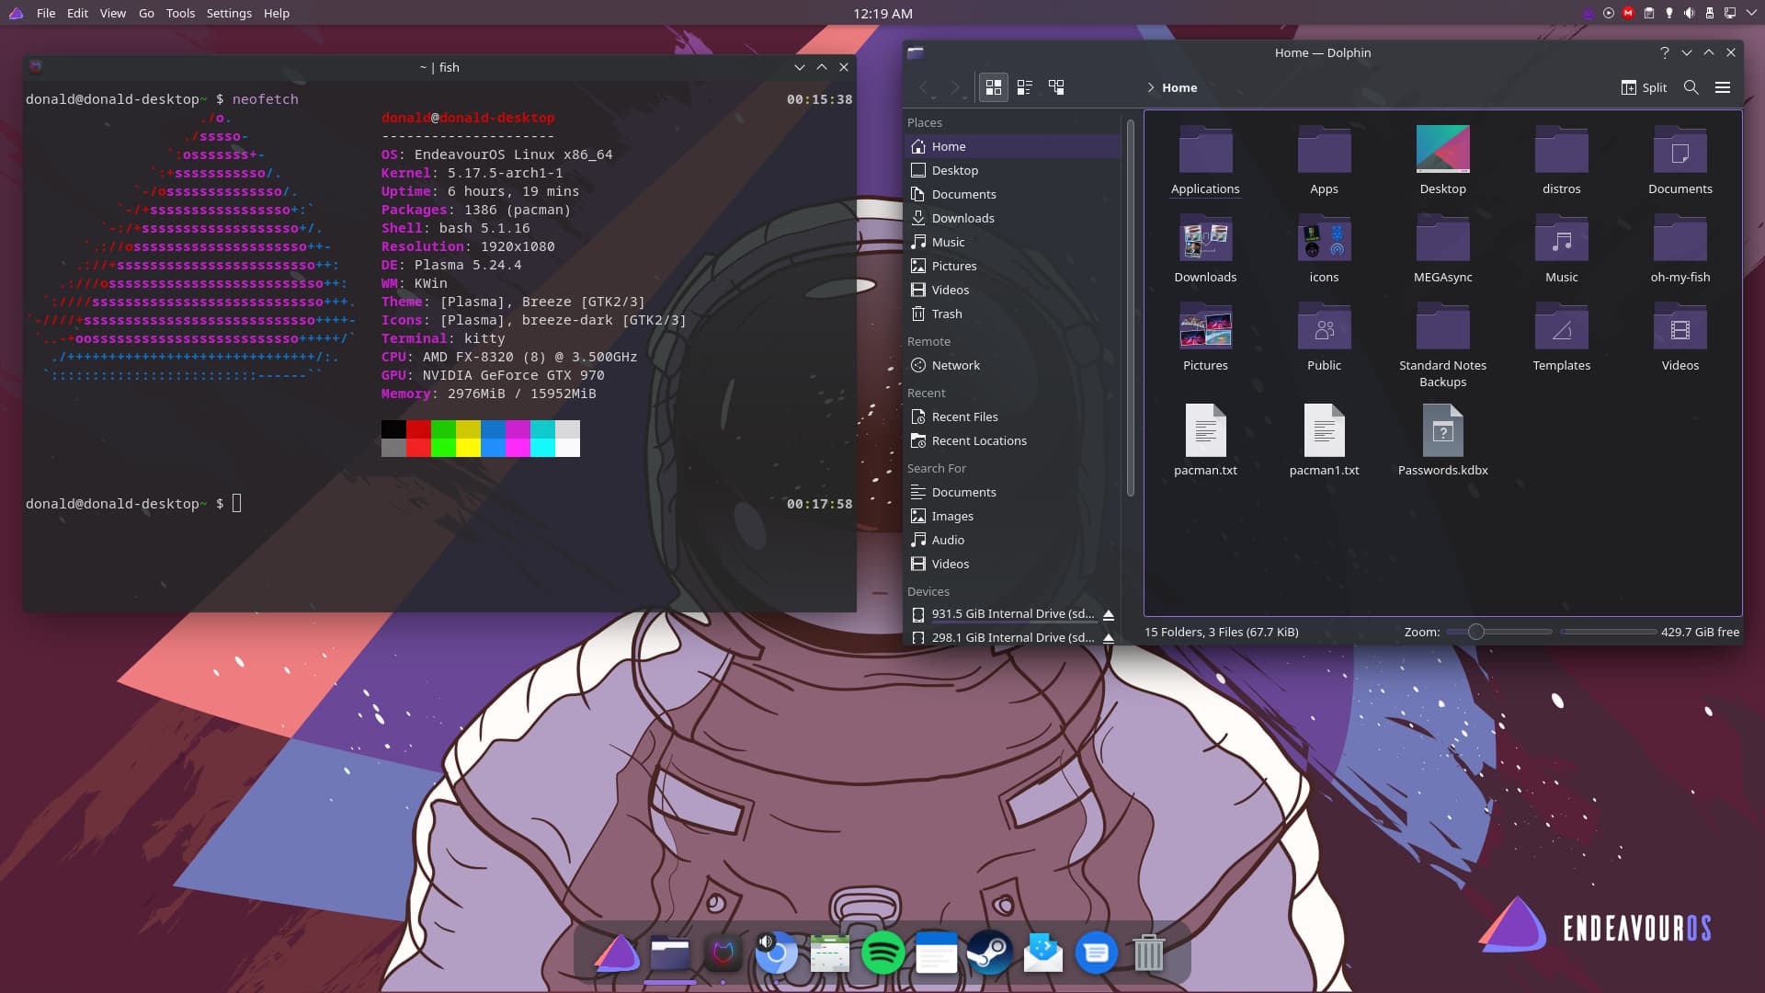Launch Steam from the dock
Viewport: 1765px width, 993px height.
tap(989, 953)
